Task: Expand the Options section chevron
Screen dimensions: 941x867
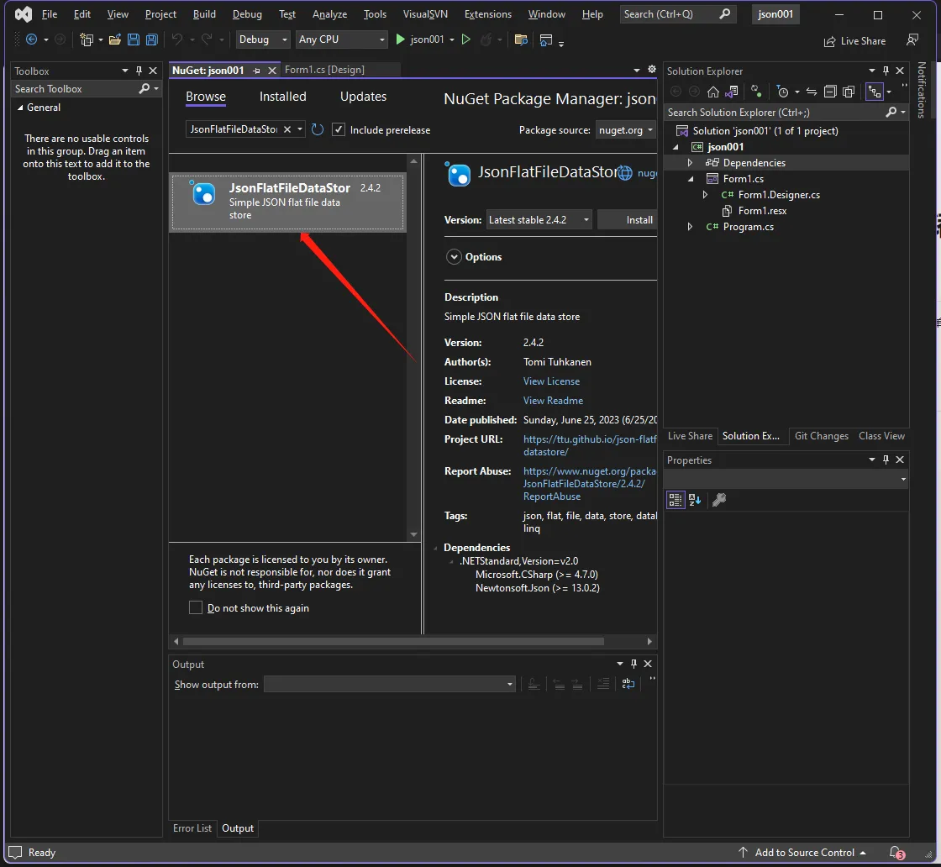Action: (x=455, y=257)
